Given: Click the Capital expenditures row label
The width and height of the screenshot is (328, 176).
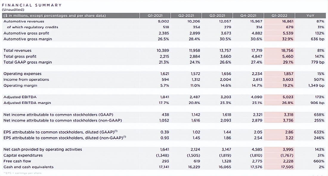Looking at the screenshot, I should pos(23,155).
